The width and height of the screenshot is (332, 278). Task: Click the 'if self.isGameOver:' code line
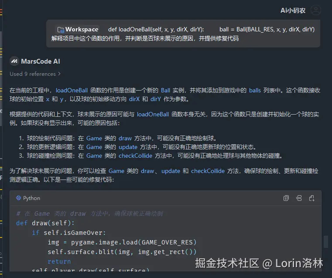pyautogui.click(x=69, y=233)
